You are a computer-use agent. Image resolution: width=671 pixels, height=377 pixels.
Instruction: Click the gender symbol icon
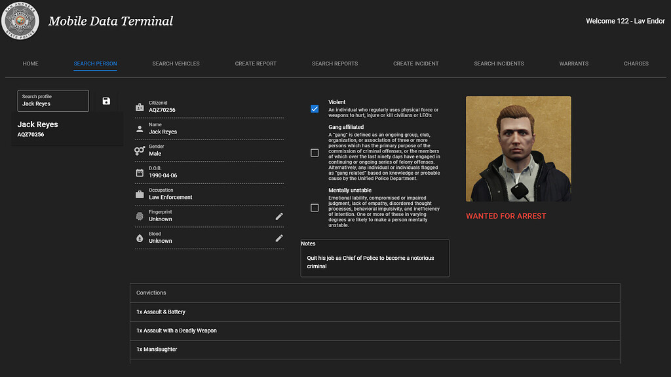click(x=138, y=151)
